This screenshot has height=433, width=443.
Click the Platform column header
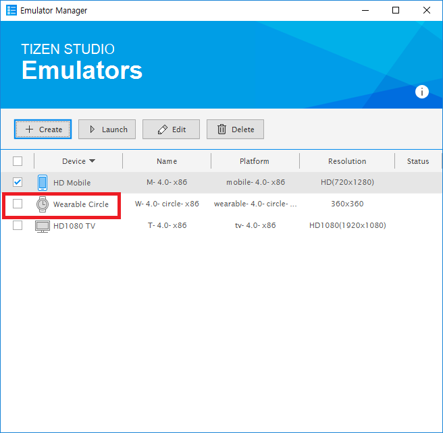click(255, 161)
